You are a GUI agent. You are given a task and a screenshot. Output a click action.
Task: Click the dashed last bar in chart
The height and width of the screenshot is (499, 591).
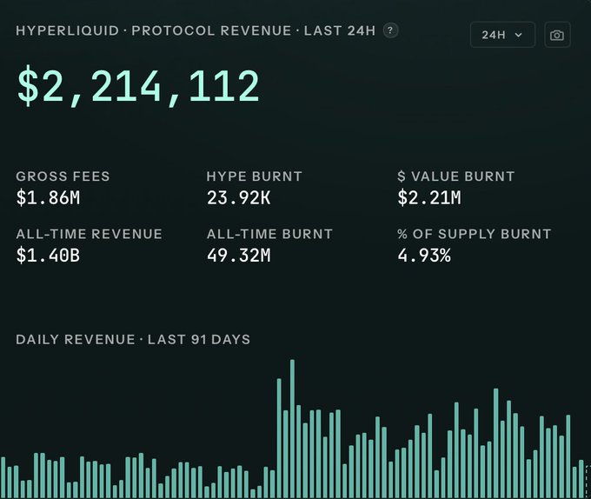(x=588, y=482)
